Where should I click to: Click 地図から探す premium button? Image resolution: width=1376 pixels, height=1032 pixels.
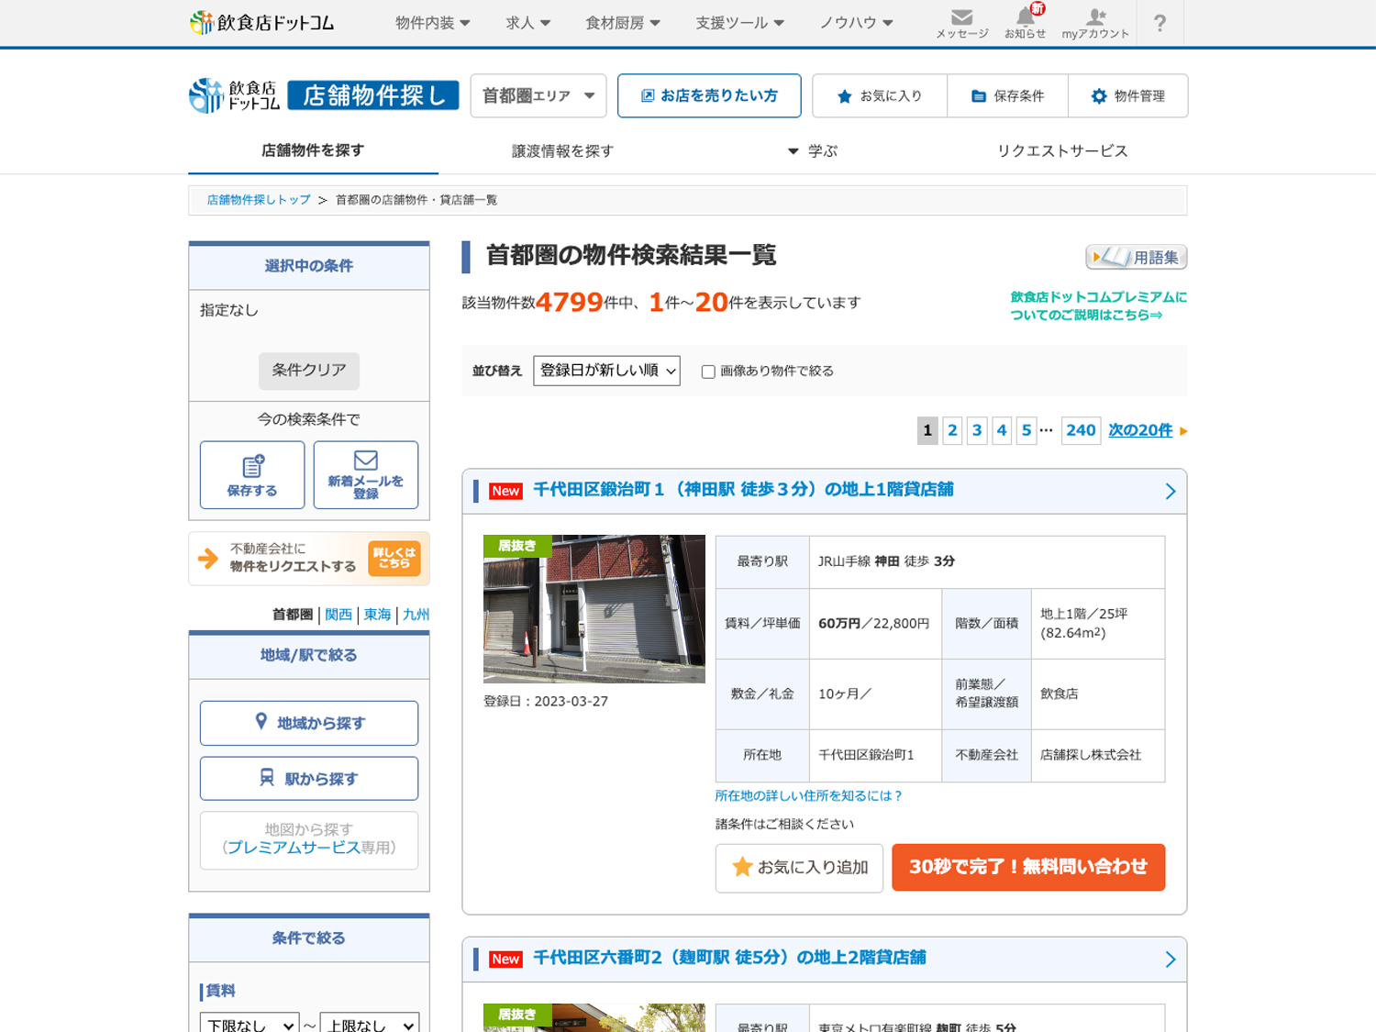click(309, 839)
